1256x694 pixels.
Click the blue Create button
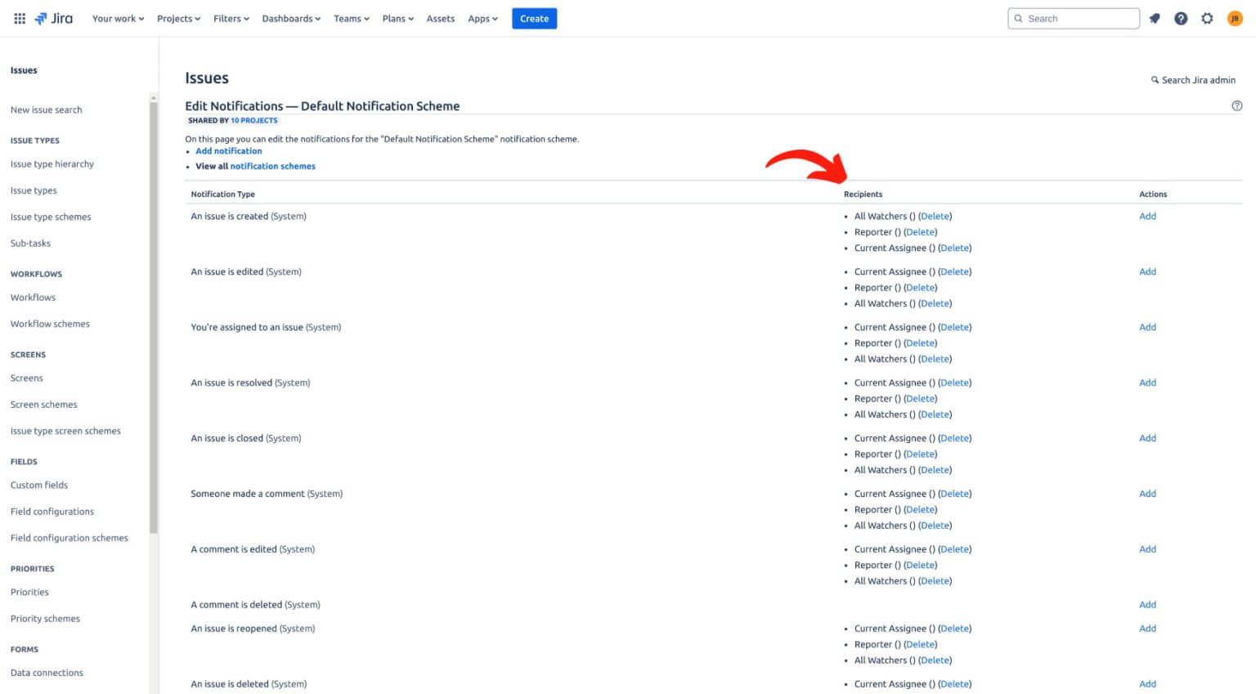(x=534, y=18)
